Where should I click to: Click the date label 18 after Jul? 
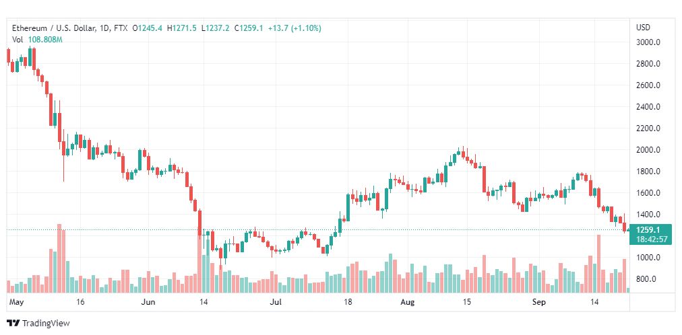[x=347, y=301]
